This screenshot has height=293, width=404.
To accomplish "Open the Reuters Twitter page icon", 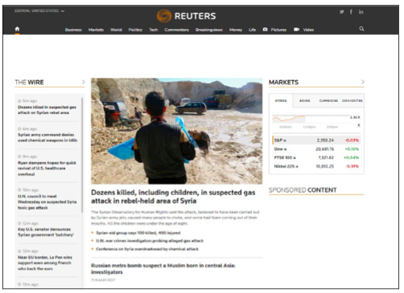I will pos(341,12).
